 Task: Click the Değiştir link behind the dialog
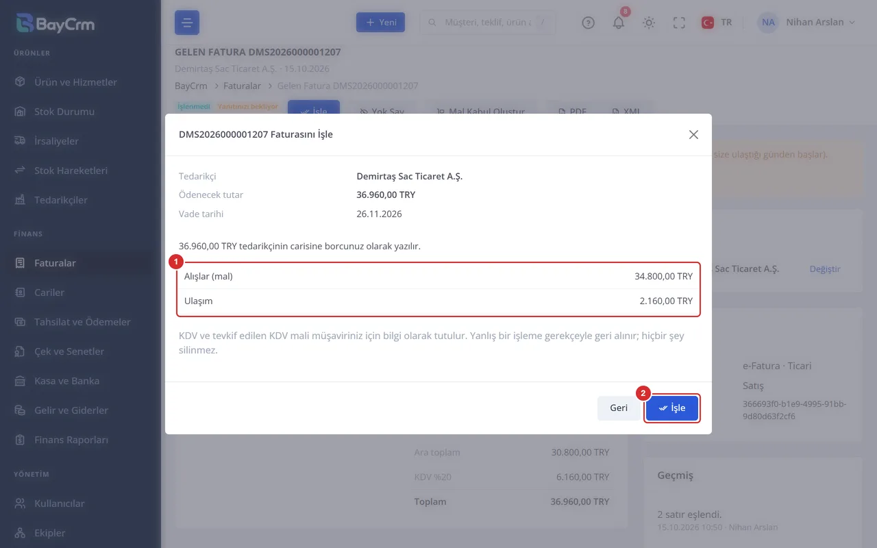coord(825,269)
